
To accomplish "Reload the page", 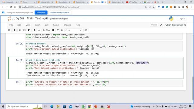I will coord(11,7).
